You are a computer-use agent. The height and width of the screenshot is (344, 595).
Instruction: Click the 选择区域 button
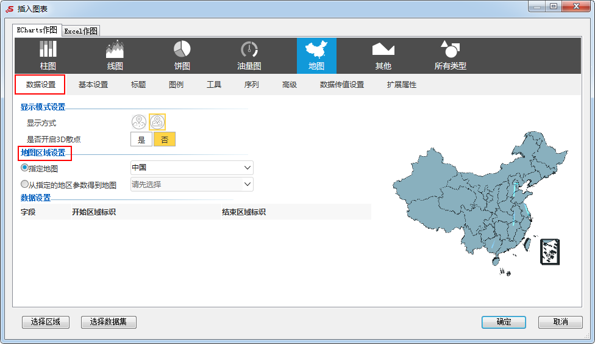pos(46,322)
